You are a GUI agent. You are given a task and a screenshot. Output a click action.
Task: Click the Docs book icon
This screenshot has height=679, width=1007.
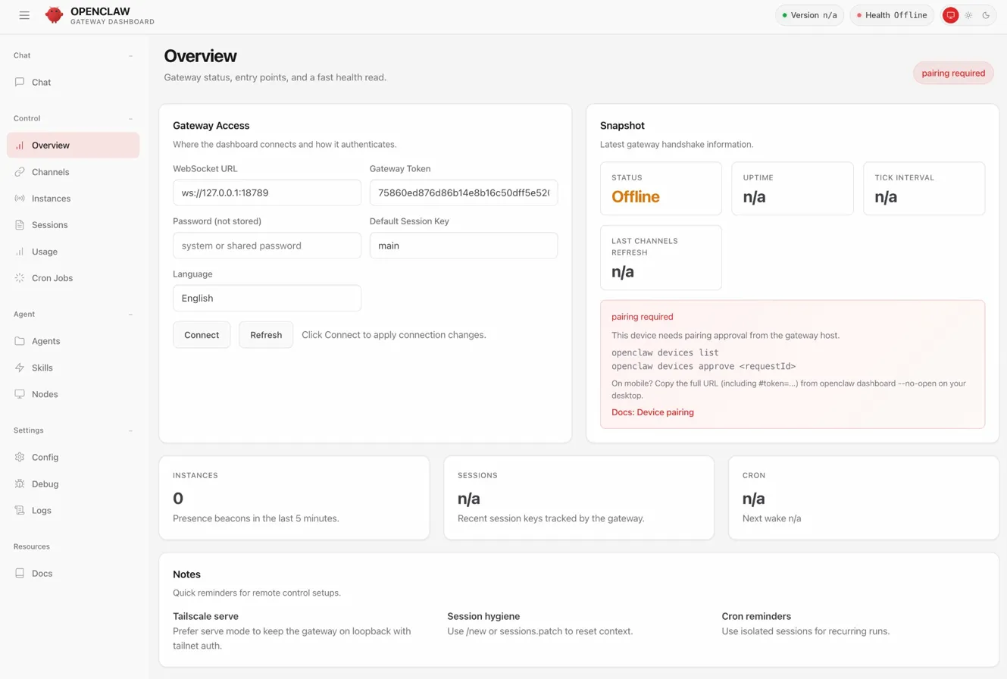coord(20,574)
